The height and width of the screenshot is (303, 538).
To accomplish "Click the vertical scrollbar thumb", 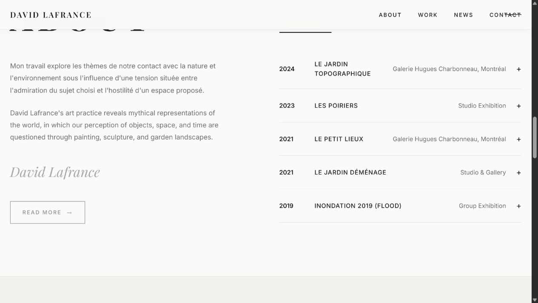I will 535,137.
